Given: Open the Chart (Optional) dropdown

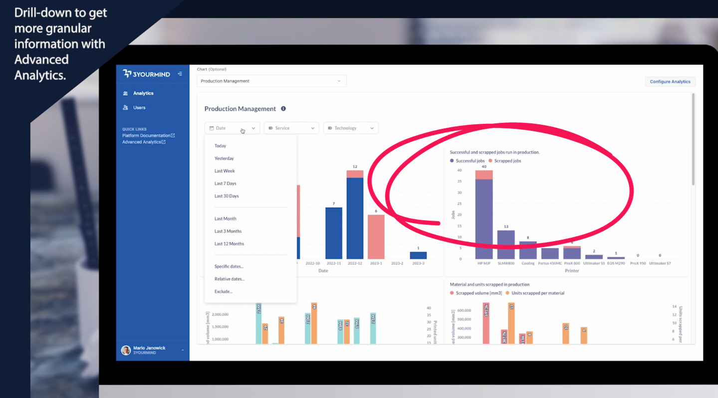Looking at the screenshot, I should pos(271,80).
